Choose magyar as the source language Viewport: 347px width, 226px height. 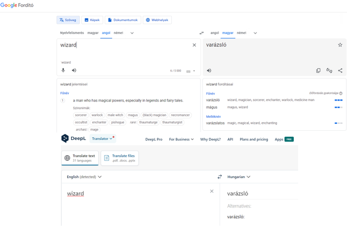coord(93,33)
